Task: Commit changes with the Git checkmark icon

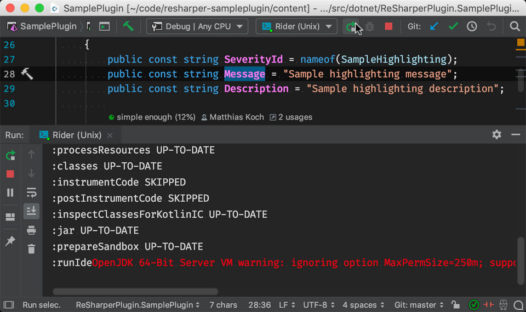Action: pos(453,26)
